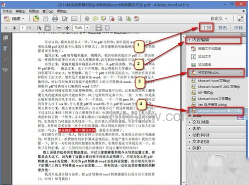
Task: Open a file with the folder icon
Action: pyautogui.click(x=36, y=18)
